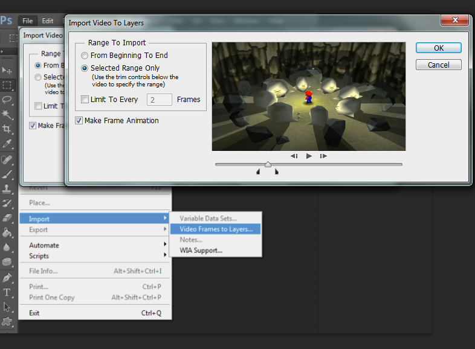
Task: Select the Rectangular Marquee tool
Action: (7, 85)
